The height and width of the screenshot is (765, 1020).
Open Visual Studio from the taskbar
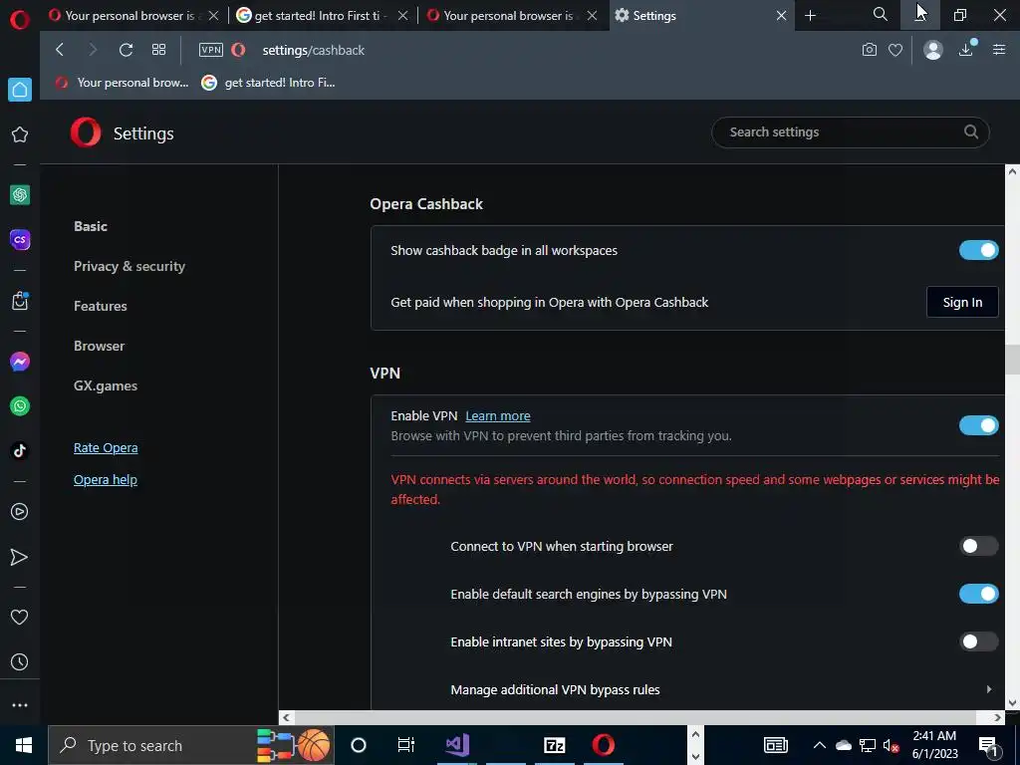[x=457, y=745]
